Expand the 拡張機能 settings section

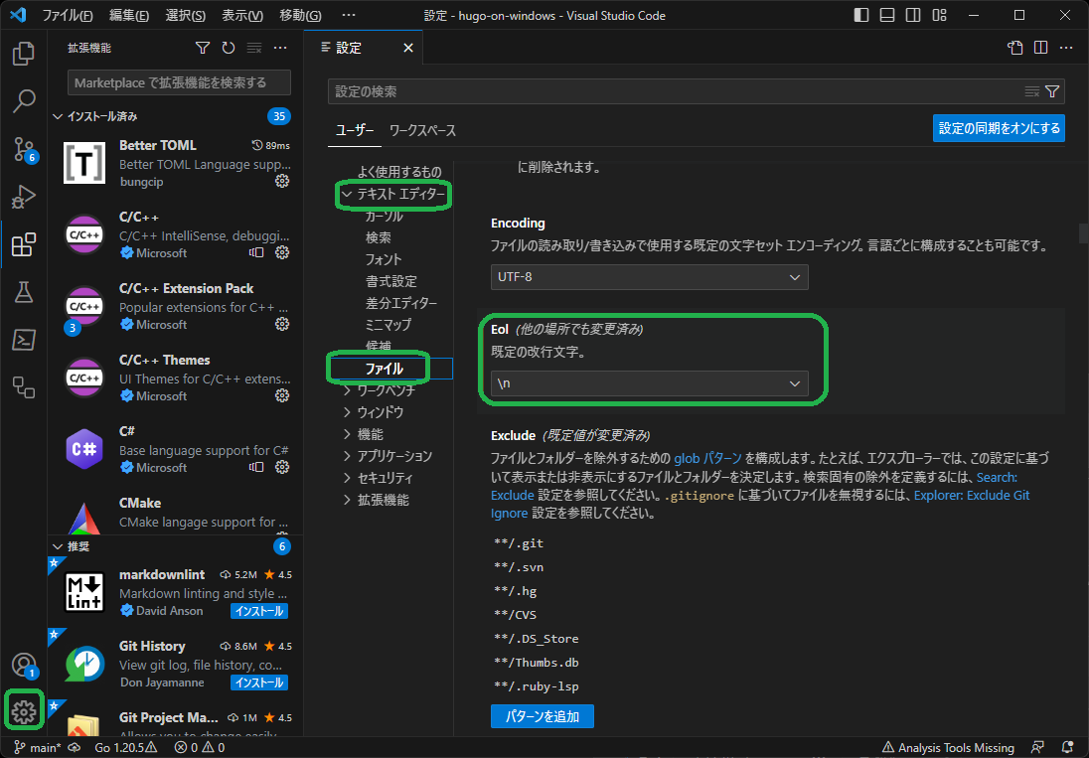tap(347, 500)
